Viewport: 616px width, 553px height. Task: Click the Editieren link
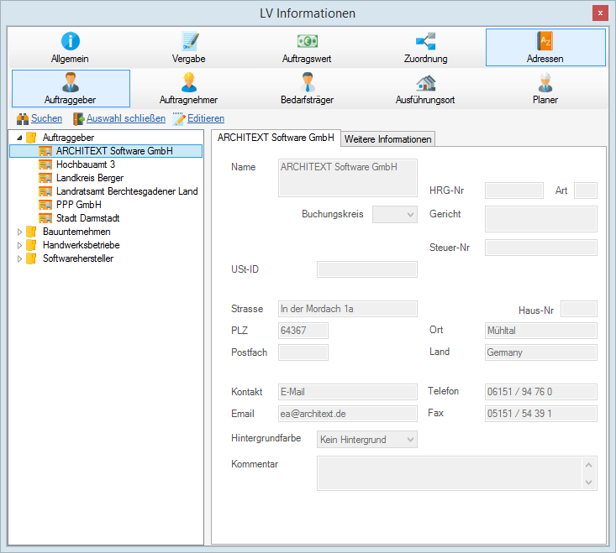[206, 118]
